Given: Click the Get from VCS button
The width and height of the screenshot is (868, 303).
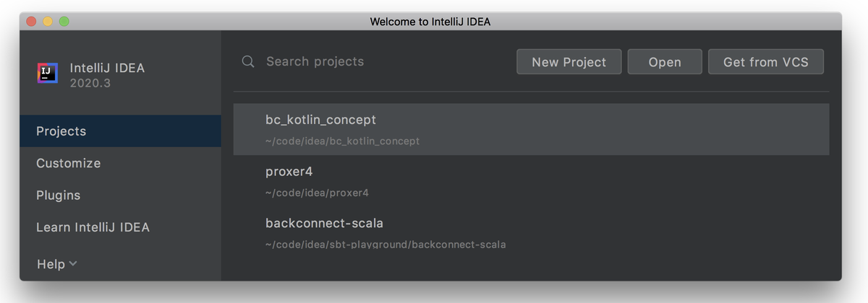Looking at the screenshot, I should (766, 62).
